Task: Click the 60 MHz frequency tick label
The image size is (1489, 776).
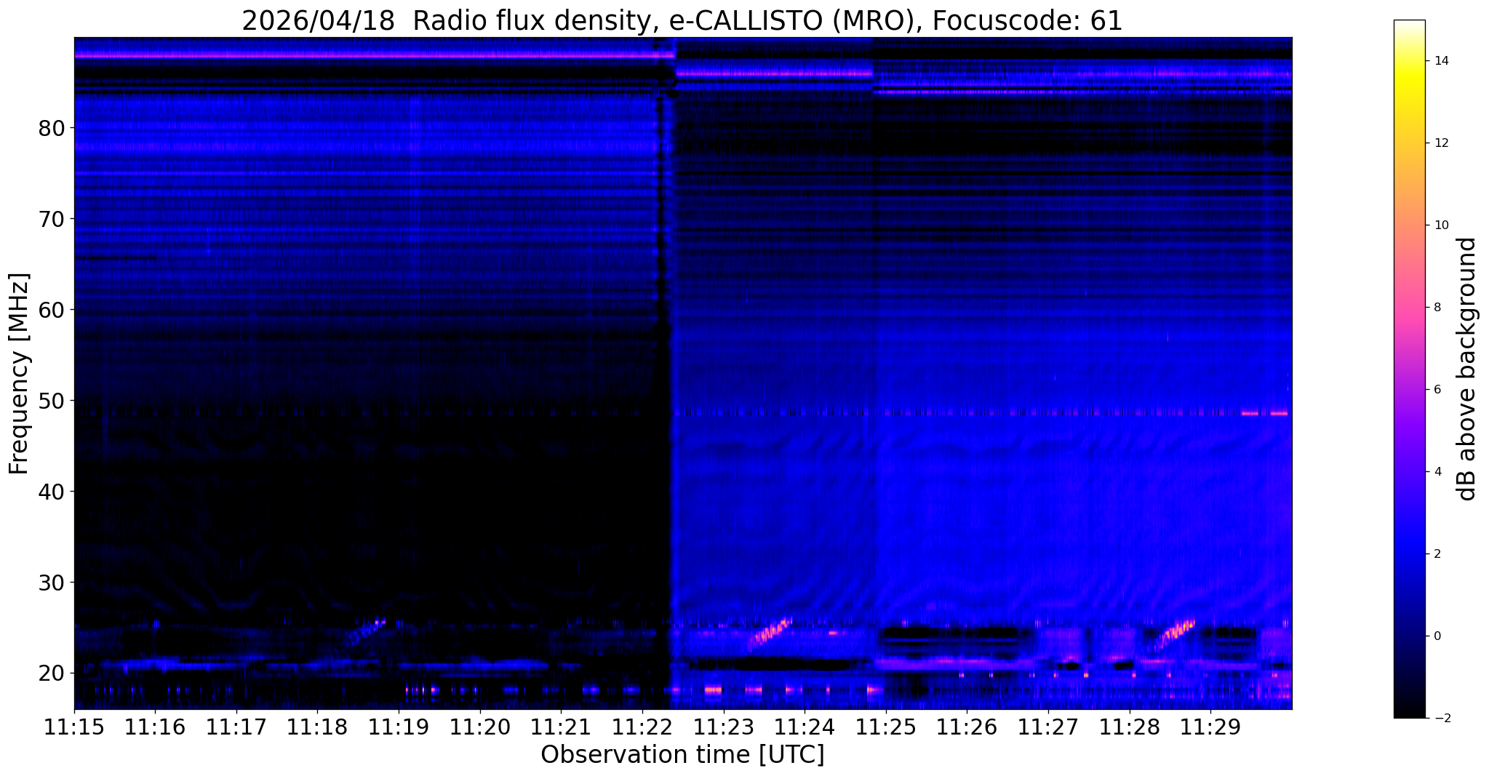Action: [51, 310]
